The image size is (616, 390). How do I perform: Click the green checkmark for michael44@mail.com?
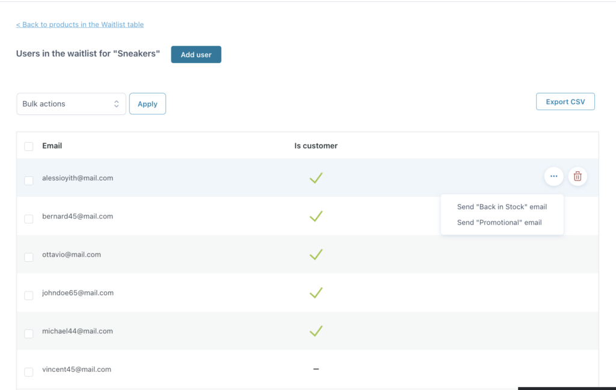coord(316,331)
